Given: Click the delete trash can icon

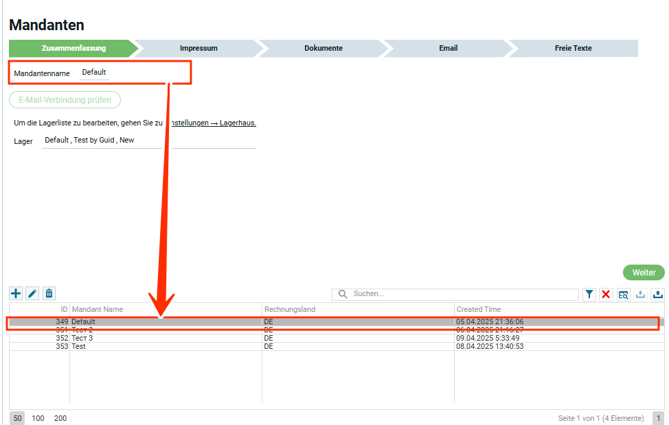Looking at the screenshot, I should click(49, 294).
